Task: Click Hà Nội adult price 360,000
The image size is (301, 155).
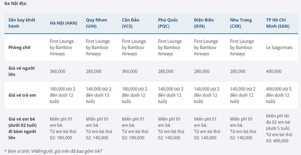Action: 58,71
